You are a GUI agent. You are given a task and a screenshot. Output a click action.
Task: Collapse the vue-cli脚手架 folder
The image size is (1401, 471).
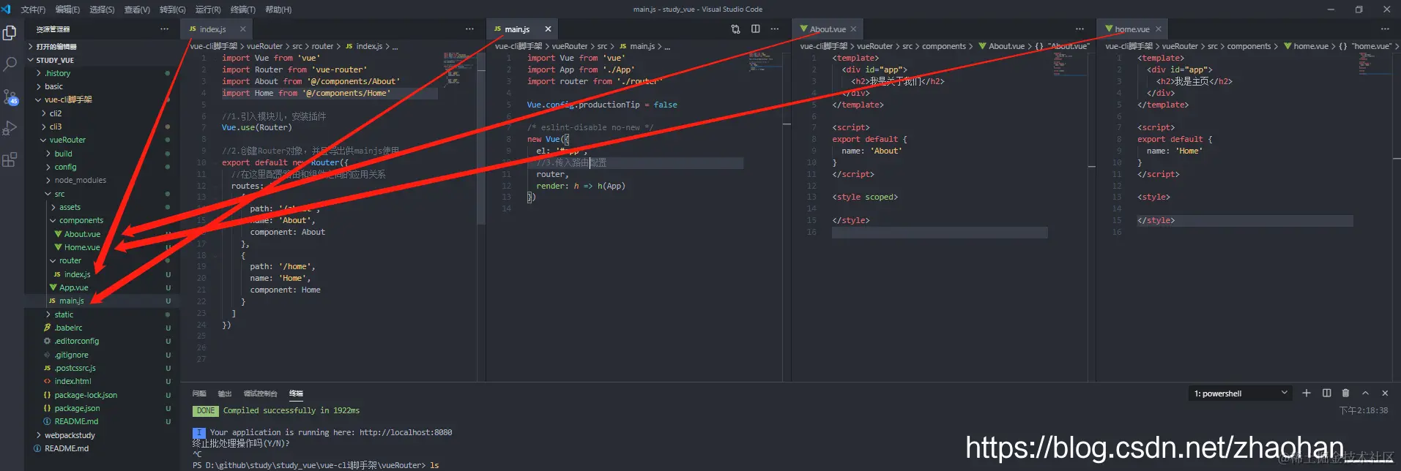[x=102, y=99]
